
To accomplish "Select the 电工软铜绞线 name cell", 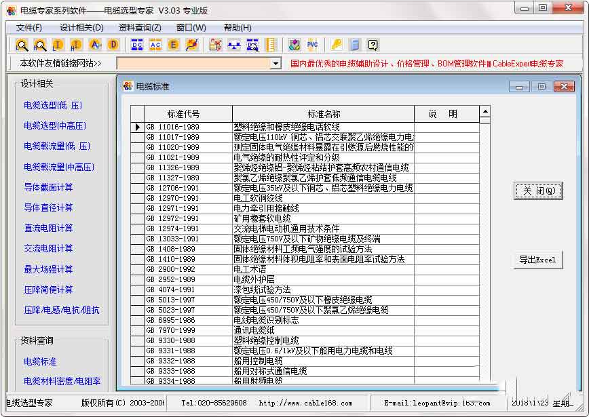I will [323, 198].
